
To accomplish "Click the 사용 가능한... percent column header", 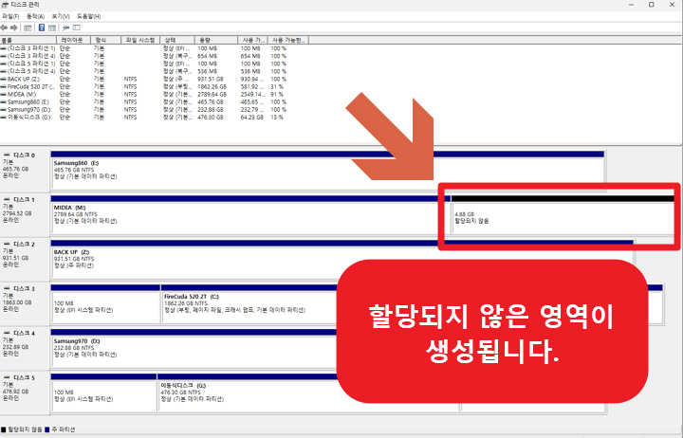I will click(x=288, y=40).
